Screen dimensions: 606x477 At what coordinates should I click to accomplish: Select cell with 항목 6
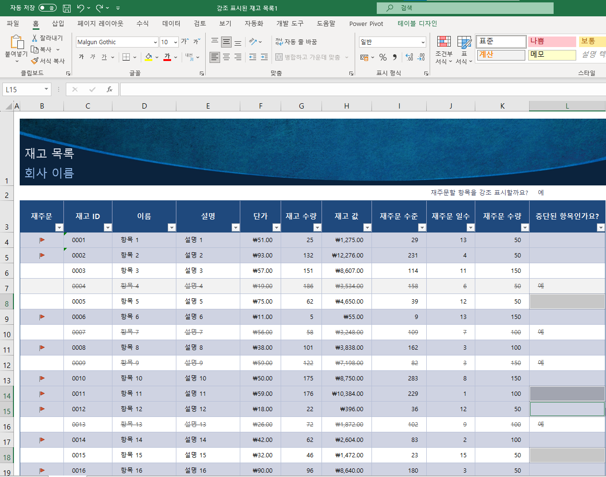pyautogui.click(x=144, y=317)
